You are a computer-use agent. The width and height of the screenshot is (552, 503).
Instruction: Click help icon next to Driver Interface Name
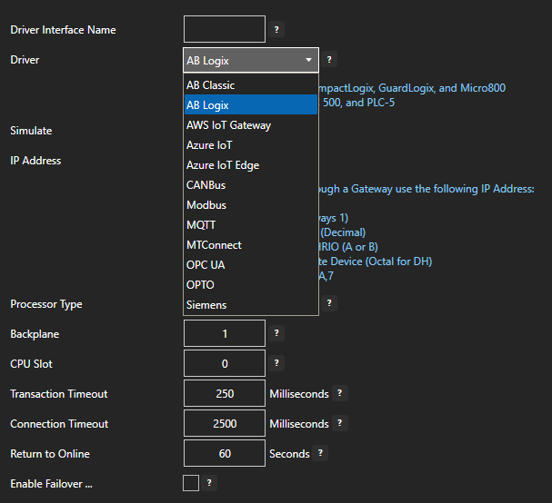click(277, 30)
